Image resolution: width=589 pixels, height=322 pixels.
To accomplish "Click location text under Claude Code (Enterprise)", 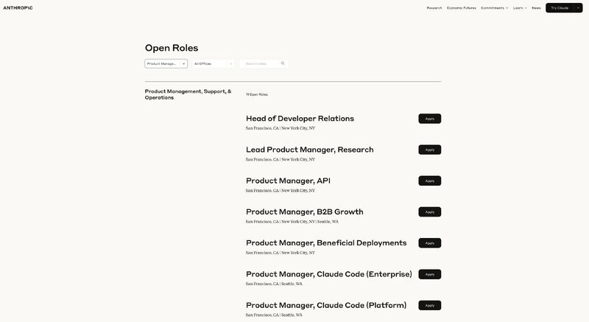I will 274,284.
